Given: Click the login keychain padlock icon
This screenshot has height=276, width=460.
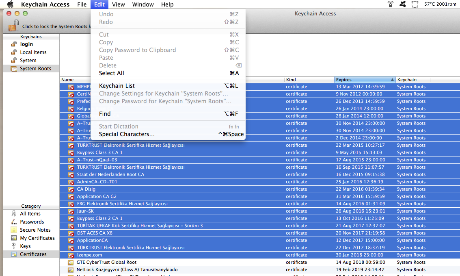Looking at the screenshot, I should click(x=14, y=44).
